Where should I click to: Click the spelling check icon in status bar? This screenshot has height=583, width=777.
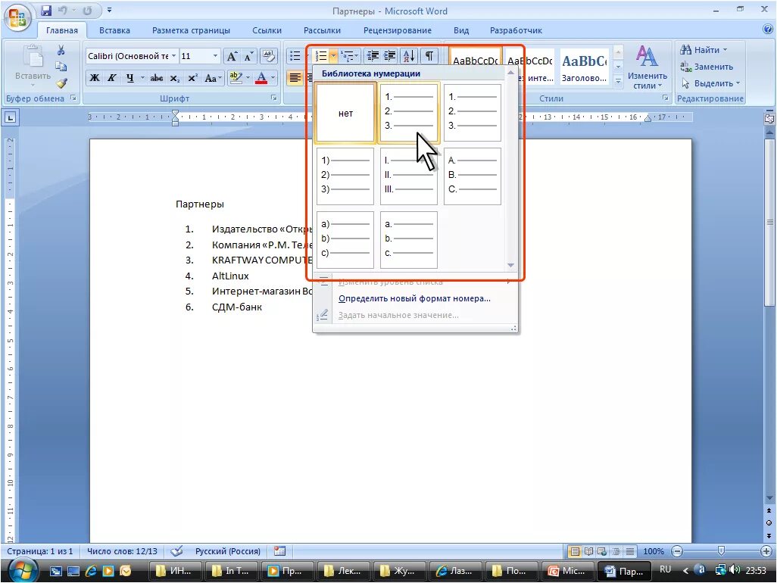coord(176,550)
